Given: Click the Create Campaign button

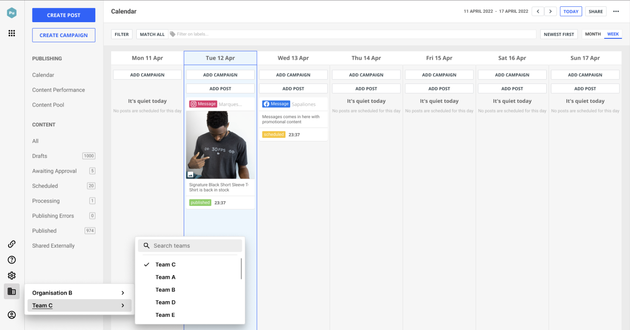Looking at the screenshot, I should [x=64, y=35].
